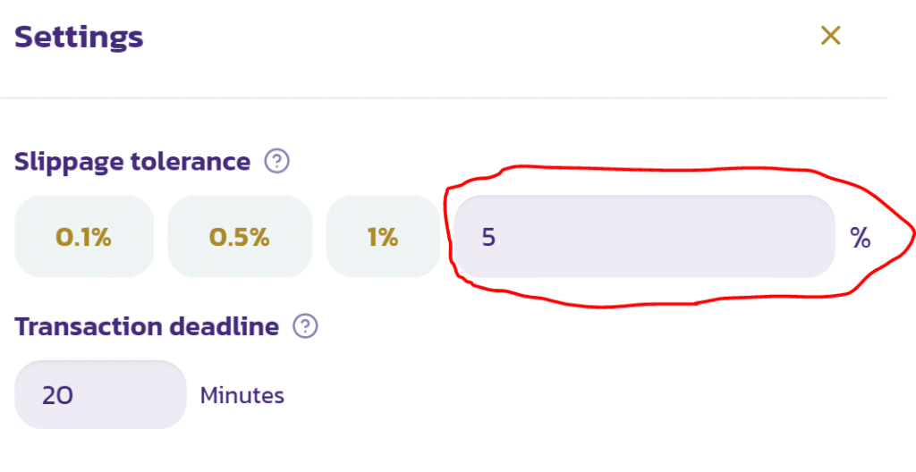The height and width of the screenshot is (472, 916).
Task: Close the Settings panel with the X icon
Action: point(830,37)
